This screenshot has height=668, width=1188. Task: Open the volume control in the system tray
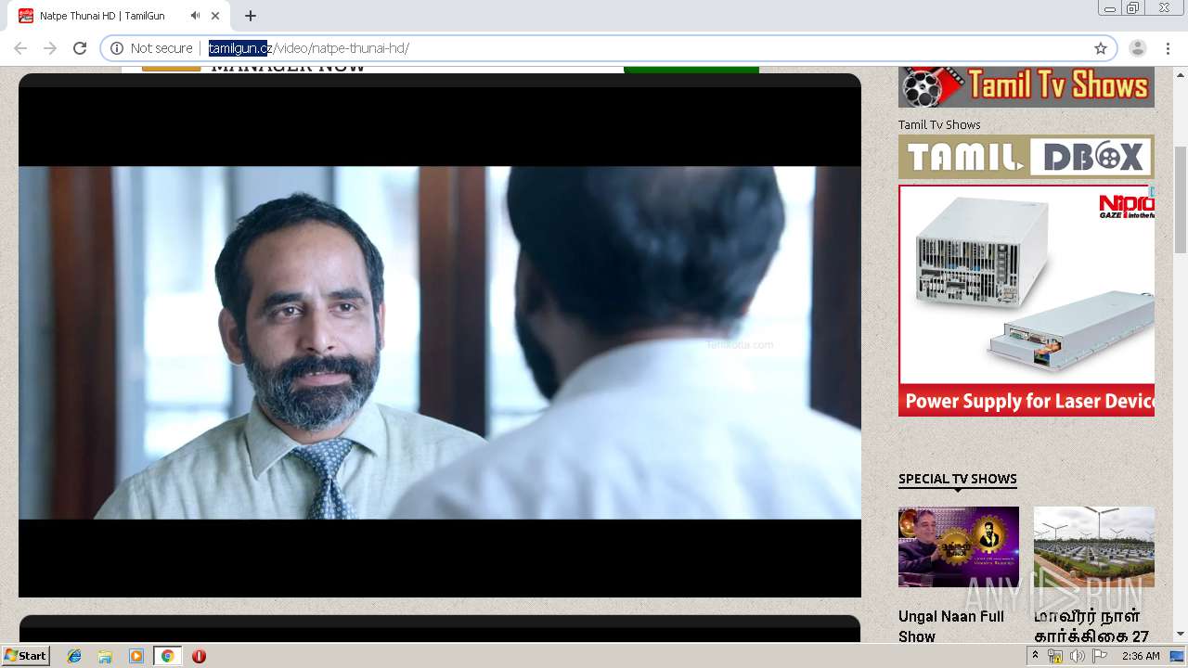pos(1078,656)
